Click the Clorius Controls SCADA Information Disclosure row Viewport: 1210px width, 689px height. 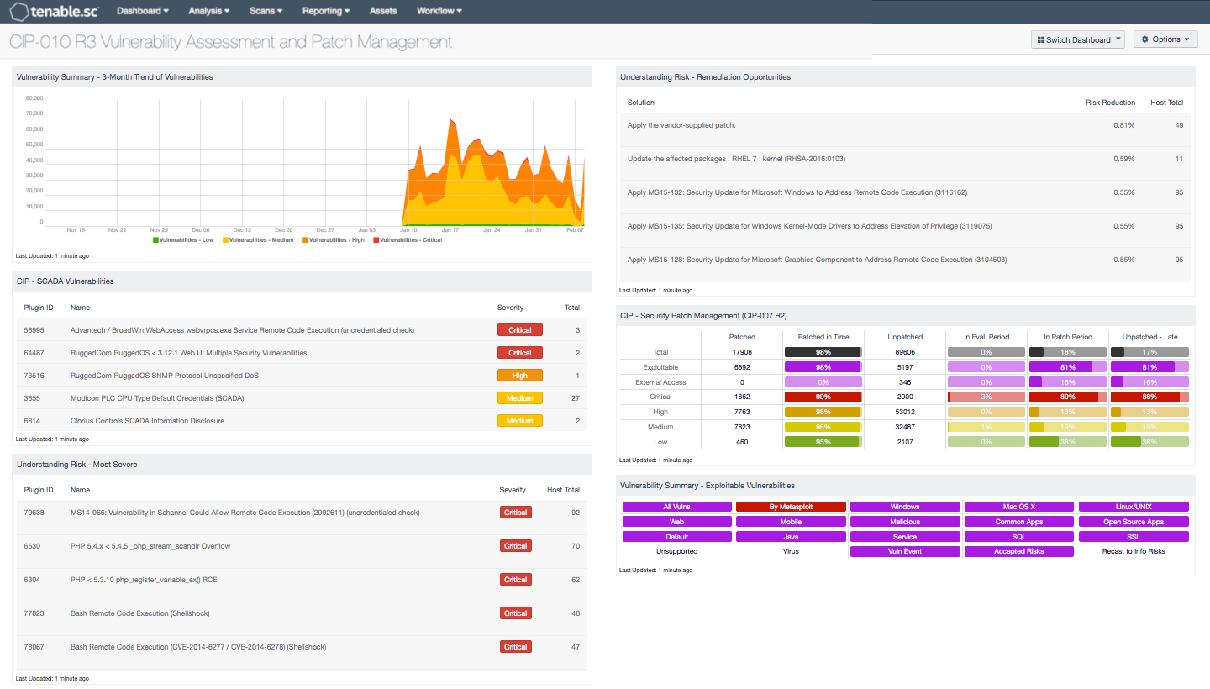(x=302, y=421)
